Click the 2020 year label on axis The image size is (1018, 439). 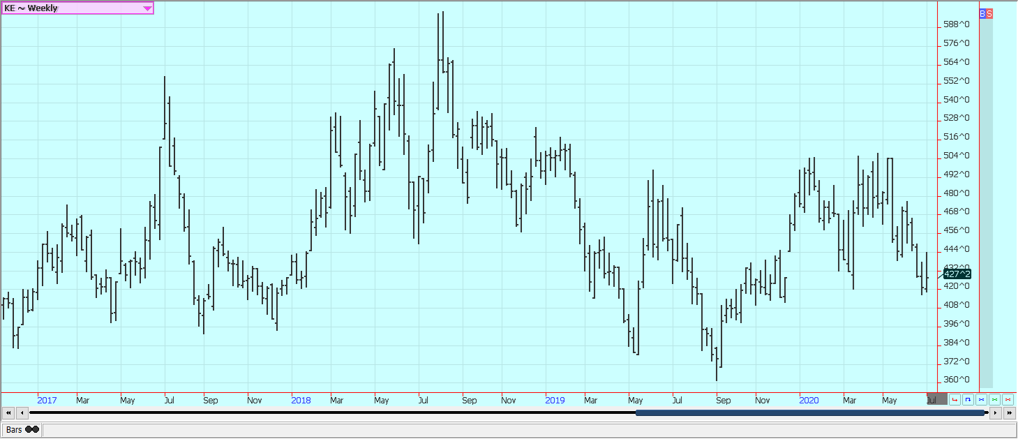click(x=809, y=401)
